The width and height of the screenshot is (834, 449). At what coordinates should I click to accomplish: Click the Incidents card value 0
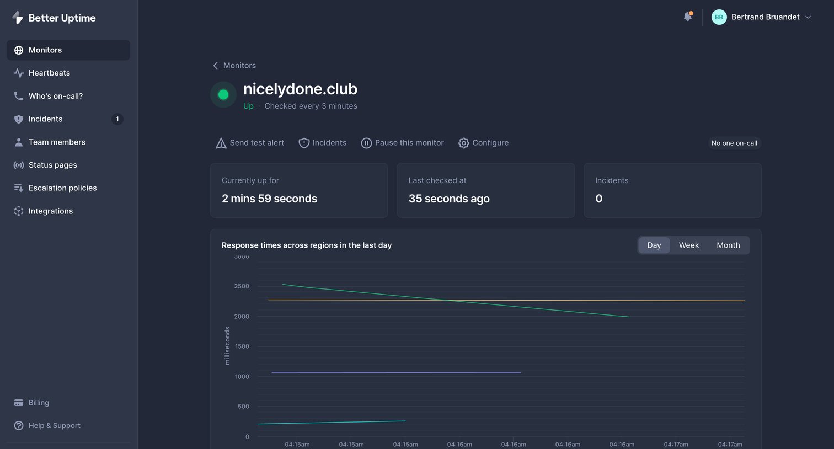point(599,199)
